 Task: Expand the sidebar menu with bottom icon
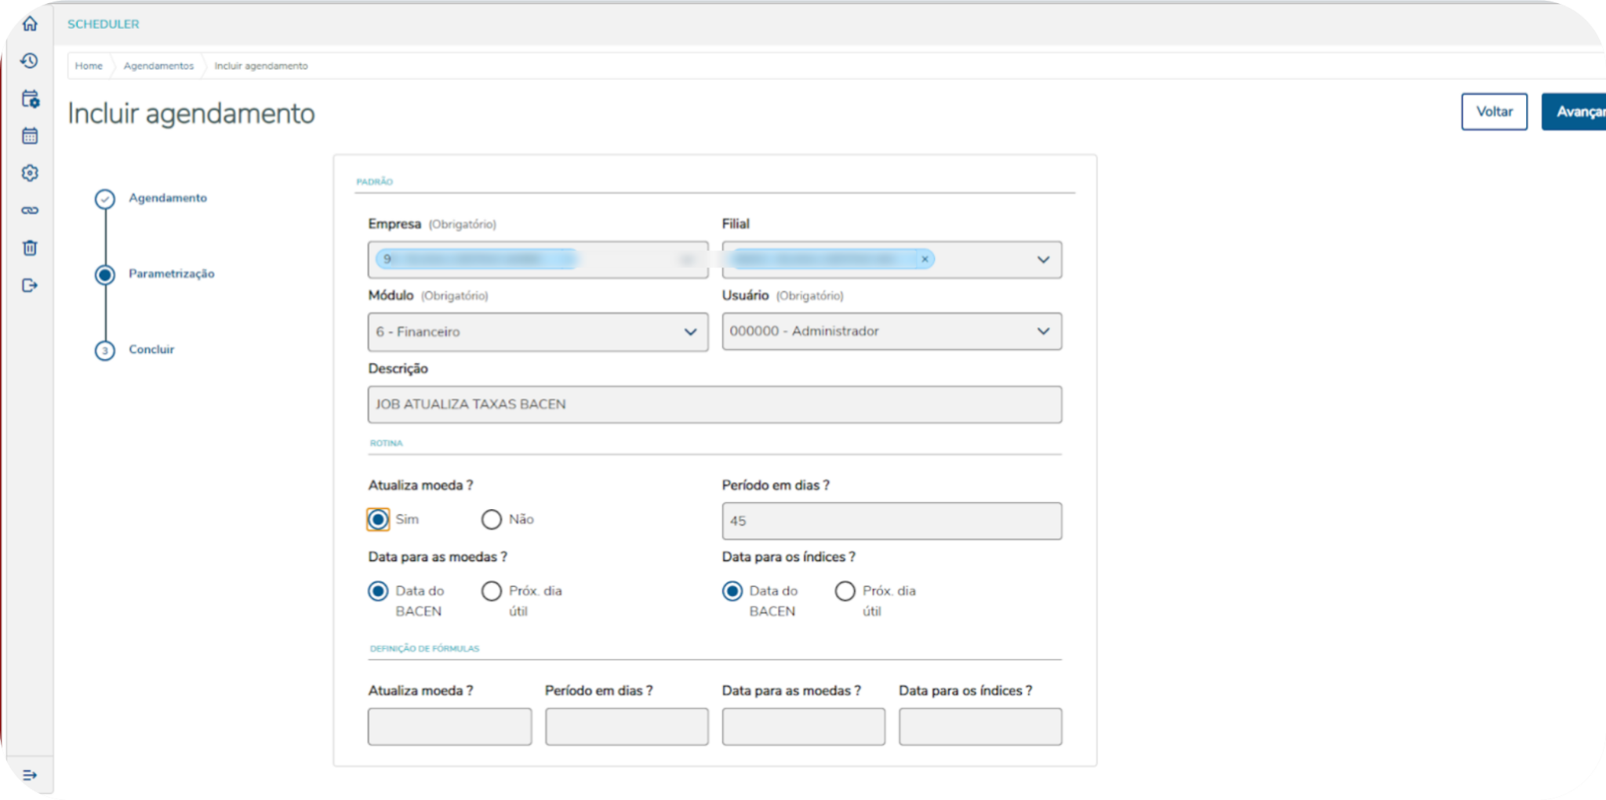point(30,775)
